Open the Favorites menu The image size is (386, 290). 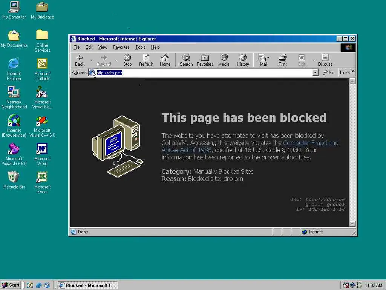tap(121, 47)
